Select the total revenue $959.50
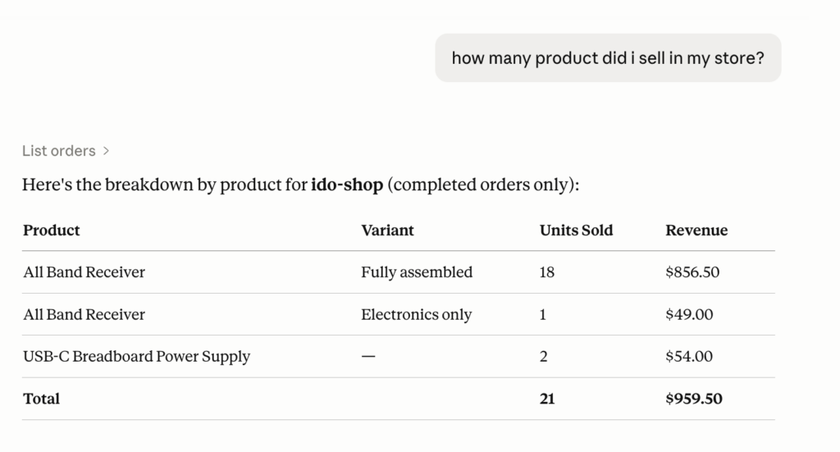Image resolution: width=840 pixels, height=452 pixels. click(694, 399)
